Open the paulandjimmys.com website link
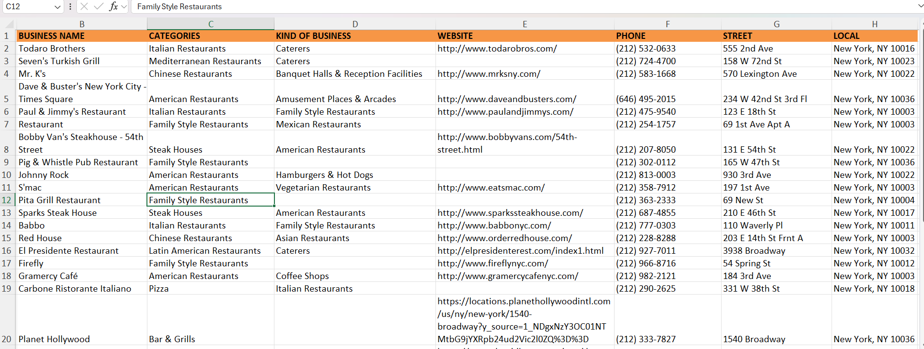The width and height of the screenshot is (924, 349). pos(505,111)
